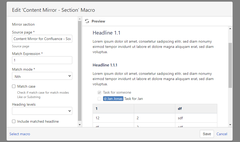240x142 pixels.
Task: Enable the Match case checkbox
Action: 14,86
